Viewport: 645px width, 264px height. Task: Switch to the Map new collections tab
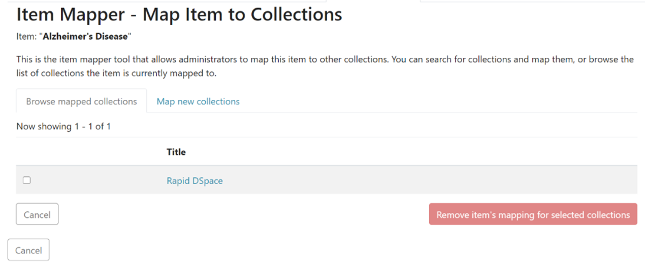tap(198, 102)
